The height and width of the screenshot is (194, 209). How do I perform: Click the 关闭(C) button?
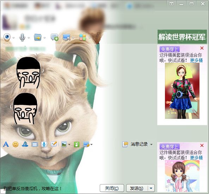pyautogui.click(x=112, y=188)
